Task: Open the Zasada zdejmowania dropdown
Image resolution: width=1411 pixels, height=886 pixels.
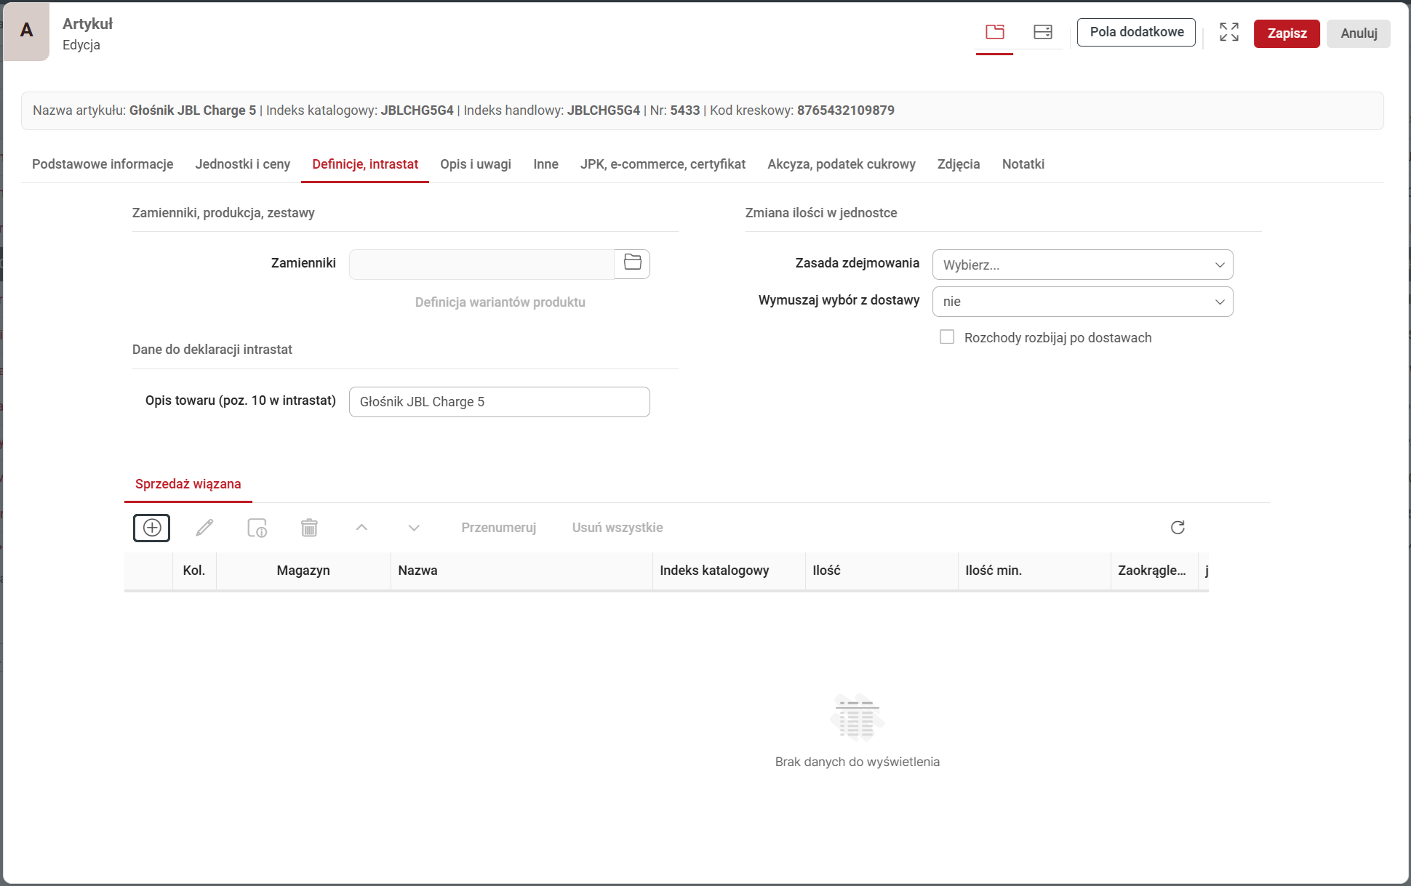Action: [x=1082, y=265]
